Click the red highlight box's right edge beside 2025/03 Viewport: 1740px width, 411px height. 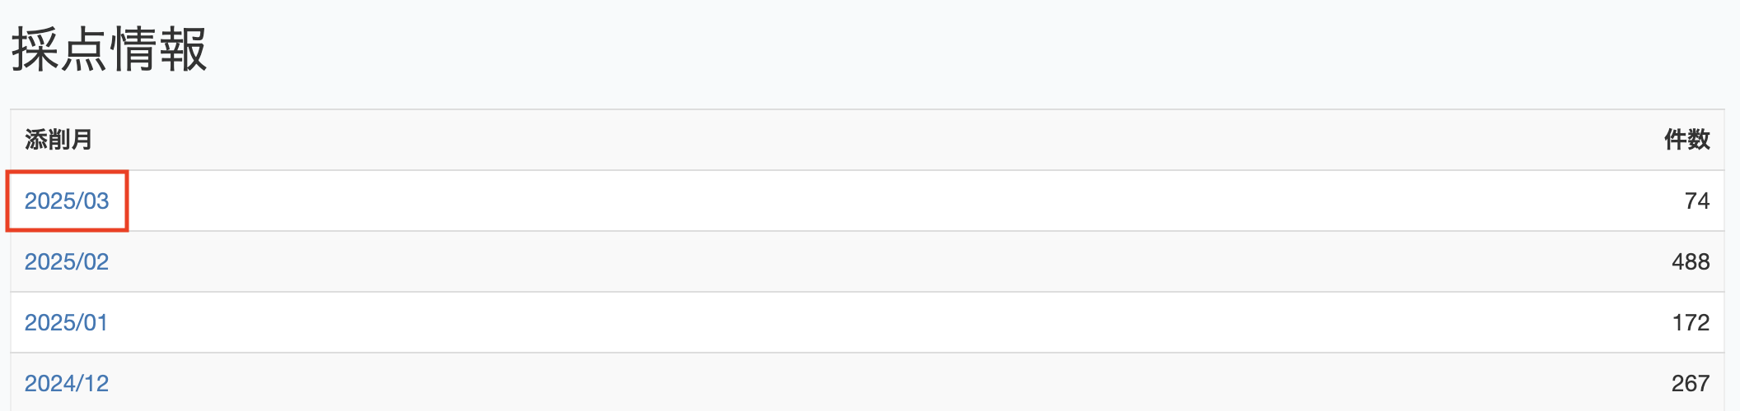[127, 201]
